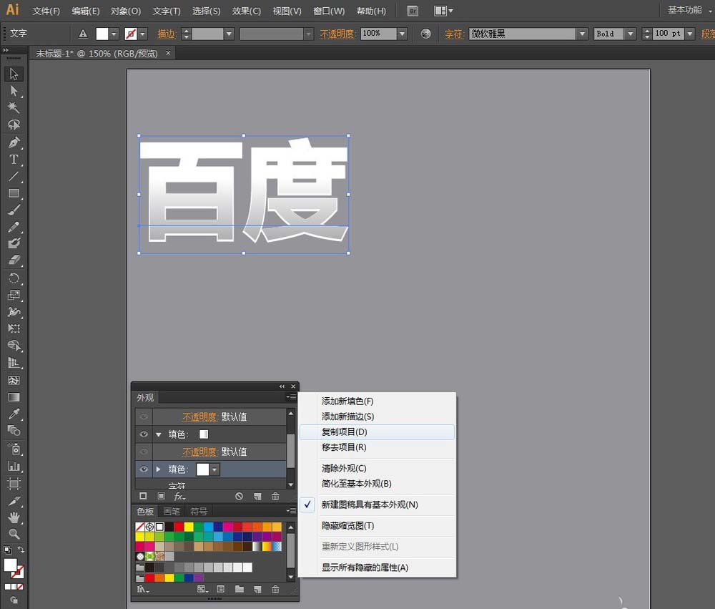This screenshot has width=715, height=609.
Task: Switch to the 画笔 tab
Action: pos(172,511)
